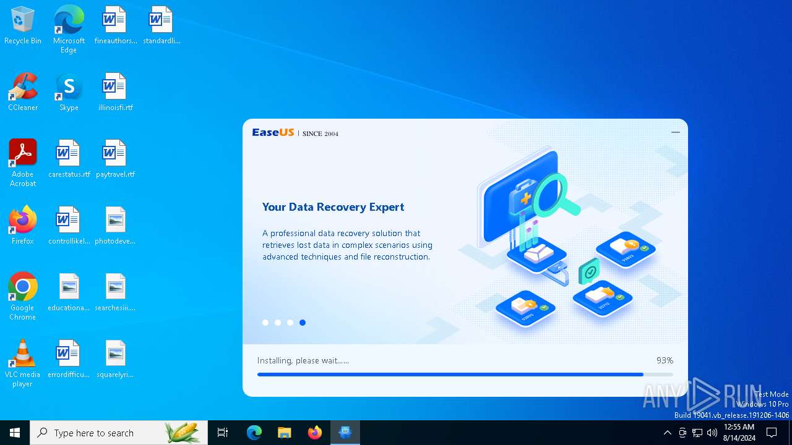Open the network status tray icon
The height and width of the screenshot is (445, 792).
coord(697,433)
